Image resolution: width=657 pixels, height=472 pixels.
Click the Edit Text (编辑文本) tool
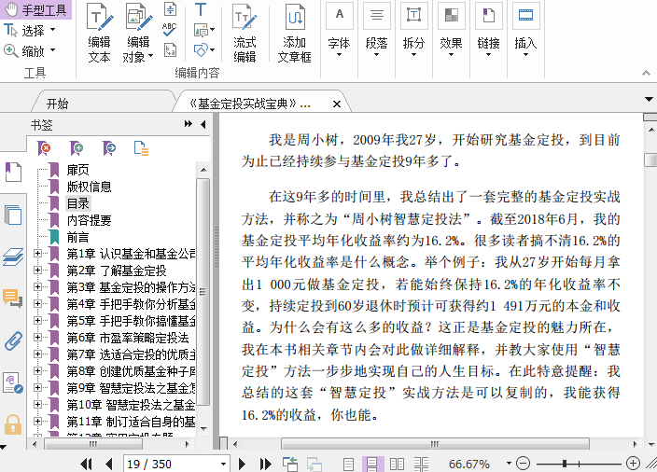99,34
